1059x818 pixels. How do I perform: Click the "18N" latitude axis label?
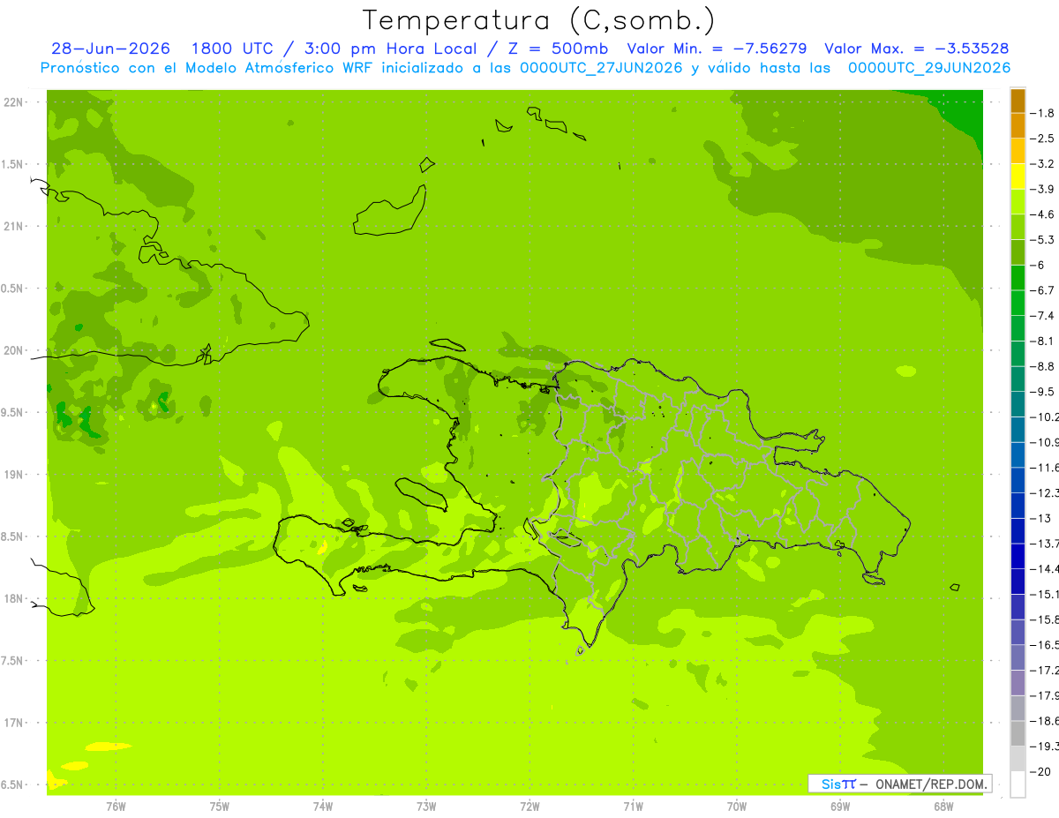point(13,598)
